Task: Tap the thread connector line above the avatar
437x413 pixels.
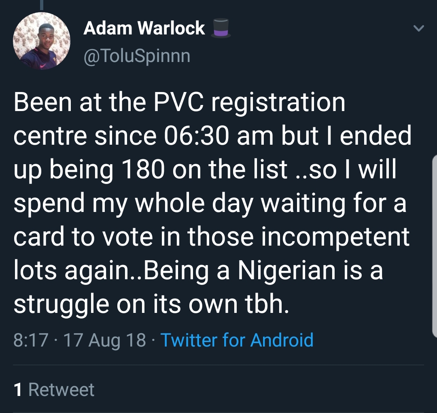Action: point(42,4)
